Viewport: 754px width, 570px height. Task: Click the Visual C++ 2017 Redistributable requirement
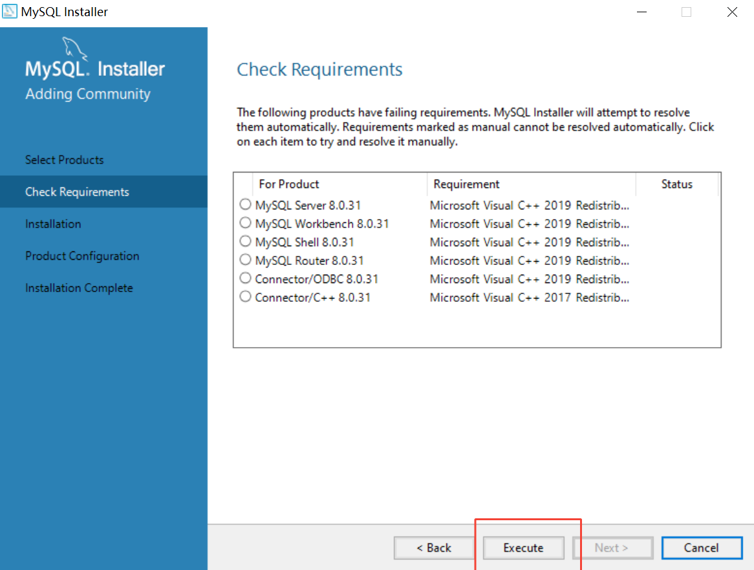click(x=530, y=297)
